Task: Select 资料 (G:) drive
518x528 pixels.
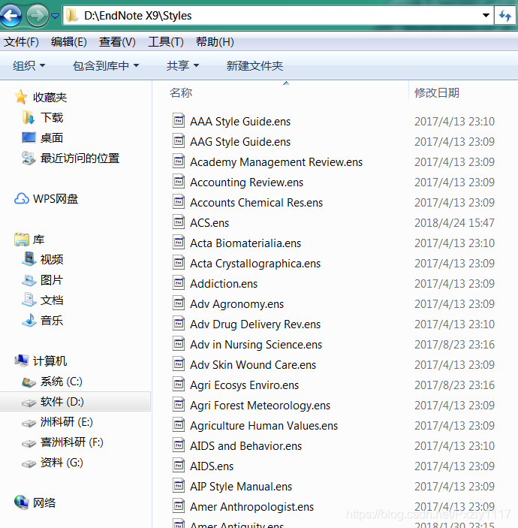Action: tap(53, 463)
